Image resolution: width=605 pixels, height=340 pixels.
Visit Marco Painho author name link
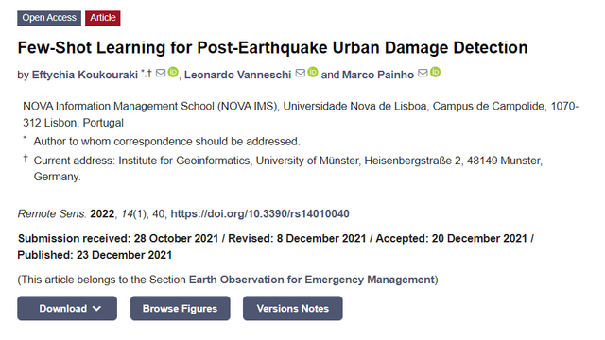378,75
